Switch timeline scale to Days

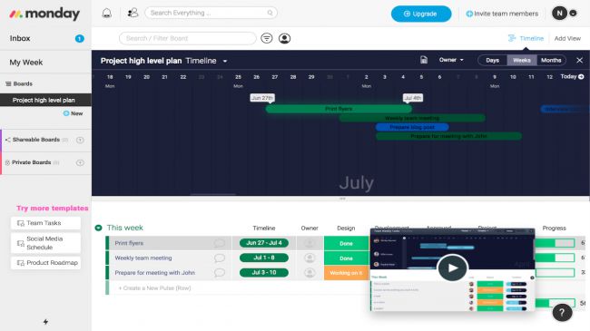click(x=492, y=60)
